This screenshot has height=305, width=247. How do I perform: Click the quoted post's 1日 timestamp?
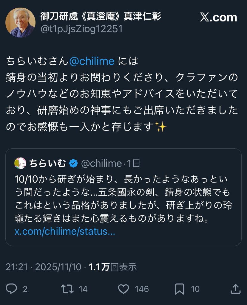tap(134, 163)
